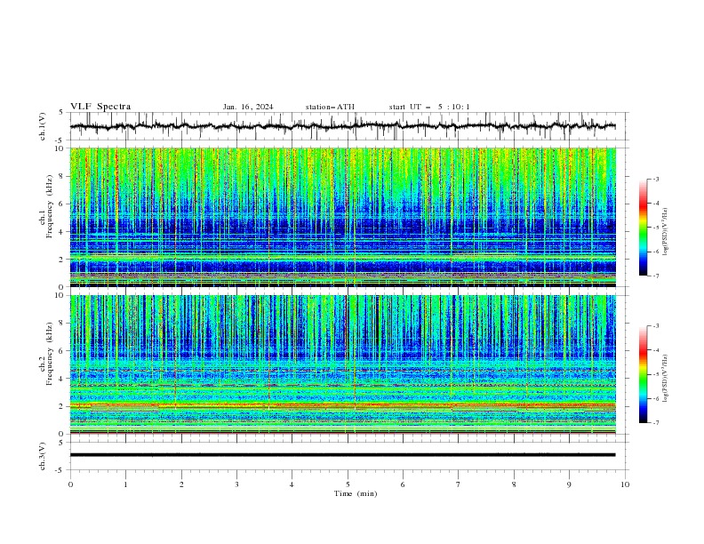Select the date text "Jan. 16, 2024"
704x544 pixels.
[x=248, y=107]
